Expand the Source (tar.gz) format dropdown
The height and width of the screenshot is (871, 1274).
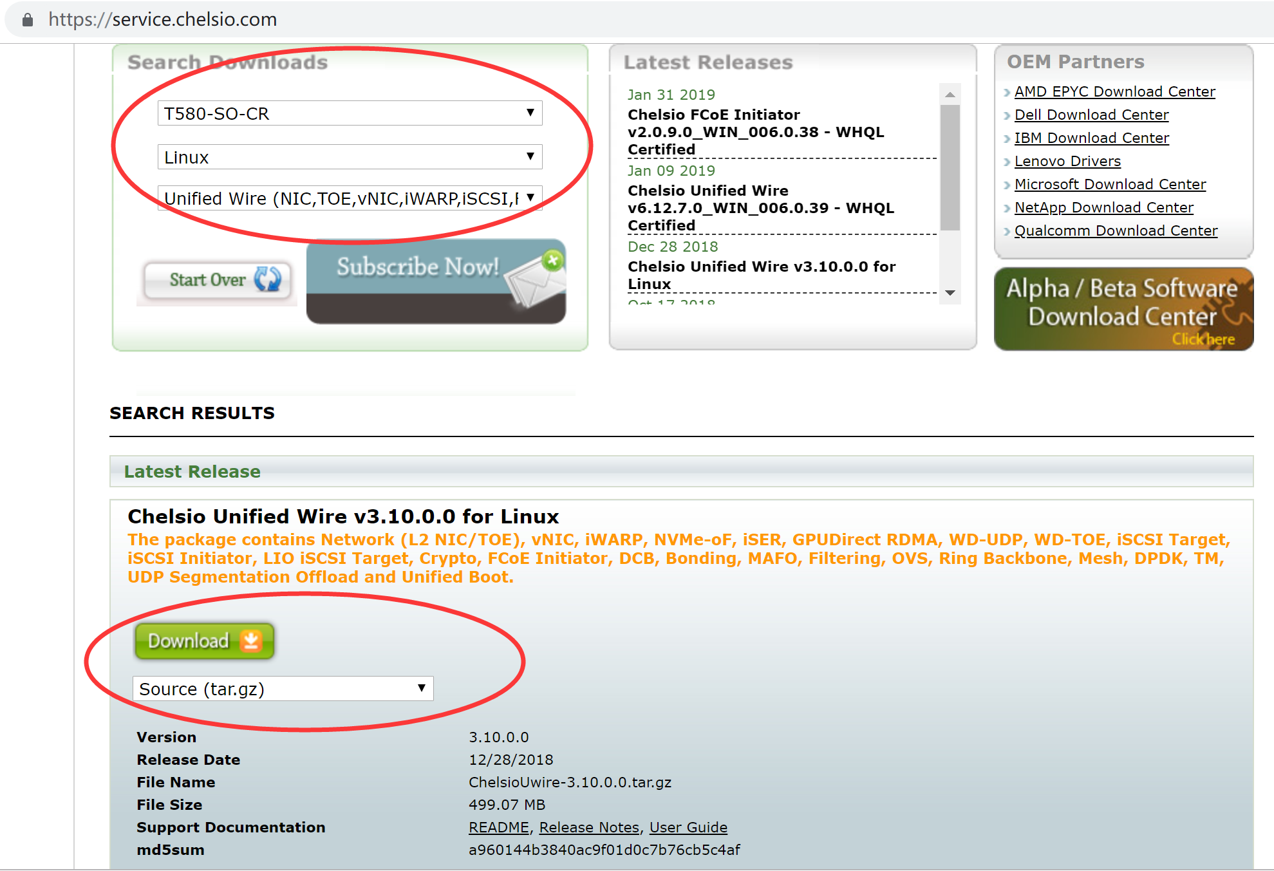click(x=283, y=689)
